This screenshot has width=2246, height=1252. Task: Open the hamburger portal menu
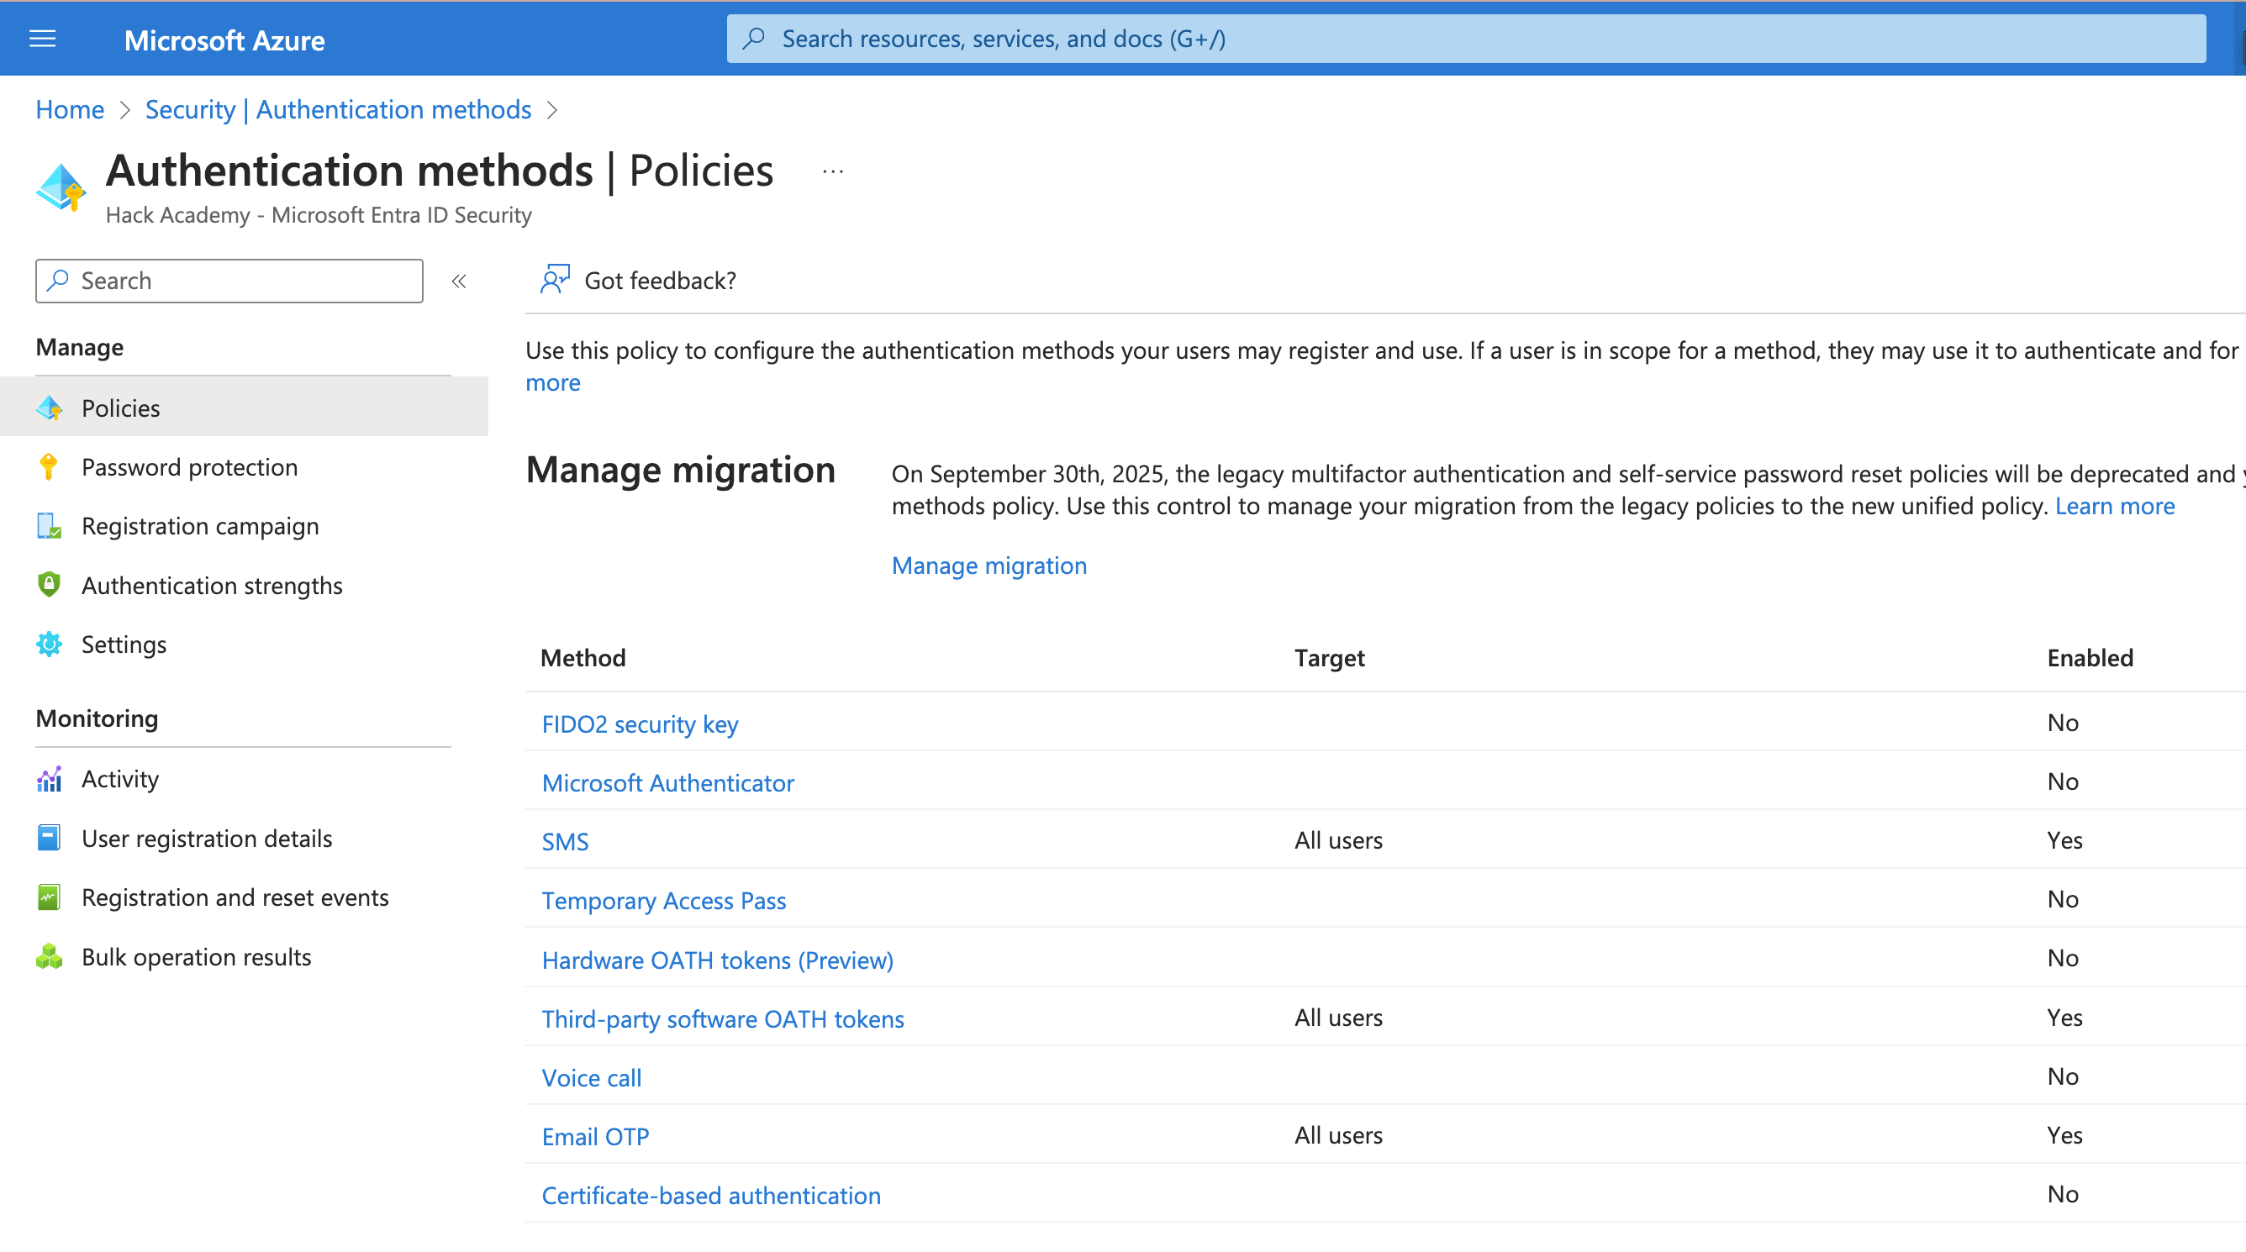[42, 39]
